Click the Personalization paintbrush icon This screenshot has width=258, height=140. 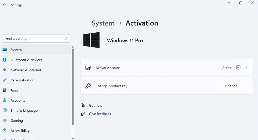[5, 80]
